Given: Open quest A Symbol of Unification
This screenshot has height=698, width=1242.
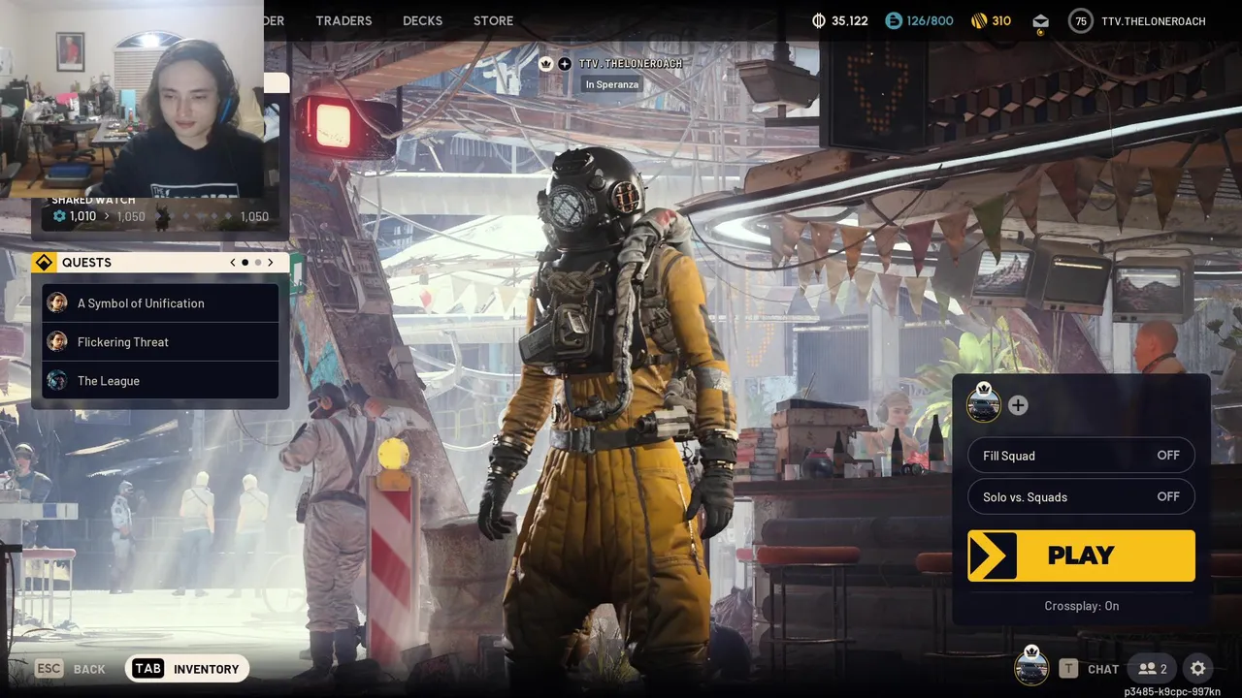Looking at the screenshot, I should [160, 302].
